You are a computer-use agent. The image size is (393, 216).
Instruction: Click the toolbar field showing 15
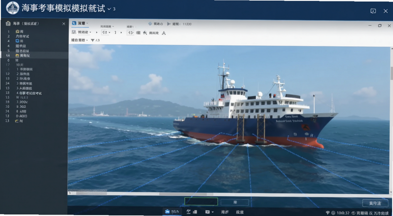click(x=130, y=32)
